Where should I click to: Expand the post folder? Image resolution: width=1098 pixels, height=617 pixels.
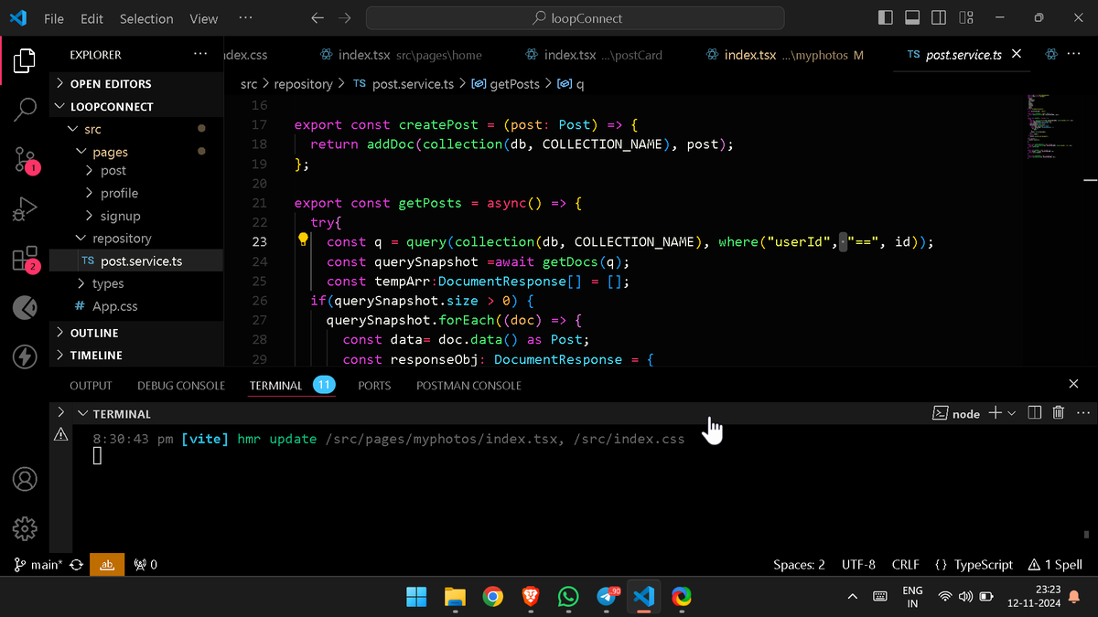pyautogui.click(x=136, y=170)
